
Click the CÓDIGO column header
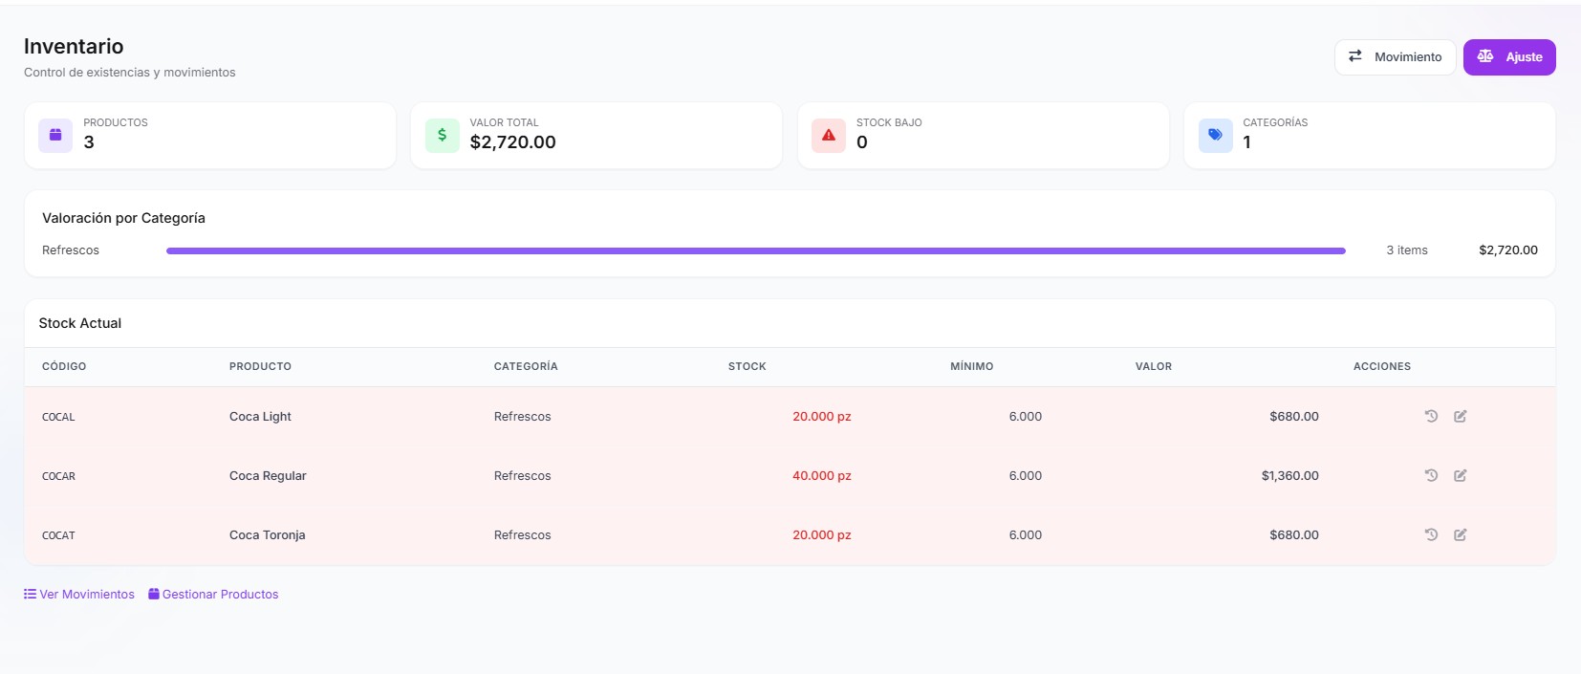(64, 366)
